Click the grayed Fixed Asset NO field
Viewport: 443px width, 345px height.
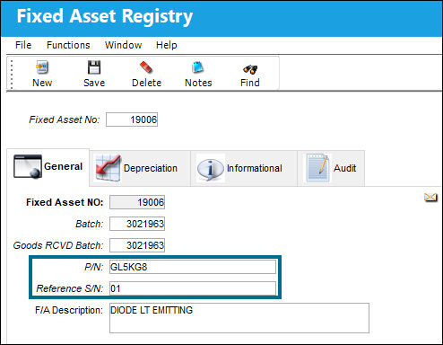137,202
